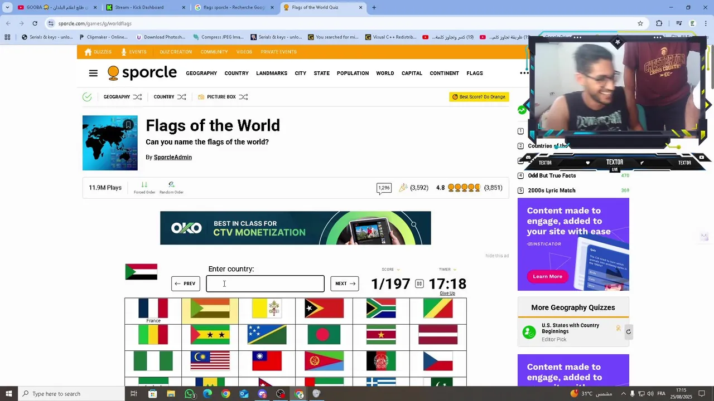This screenshot has width=714, height=401.
Task: Open the COMMUNITY link
Action: click(214, 52)
